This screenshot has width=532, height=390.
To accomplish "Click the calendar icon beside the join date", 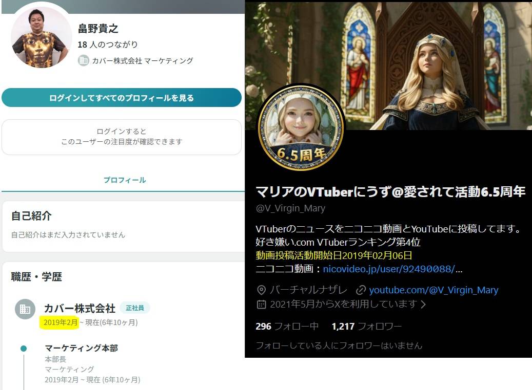I will pyautogui.click(x=261, y=305).
